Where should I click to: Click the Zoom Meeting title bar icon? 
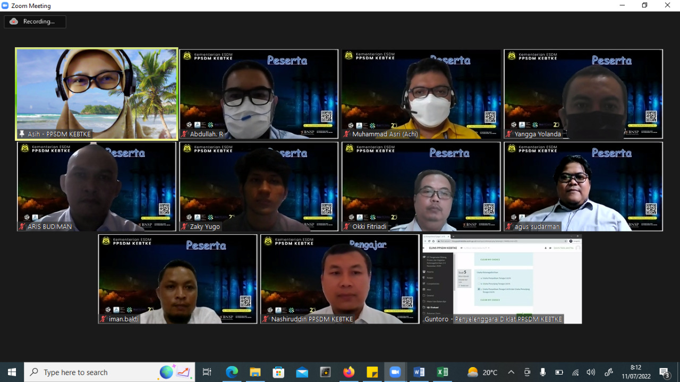[x=5, y=5]
